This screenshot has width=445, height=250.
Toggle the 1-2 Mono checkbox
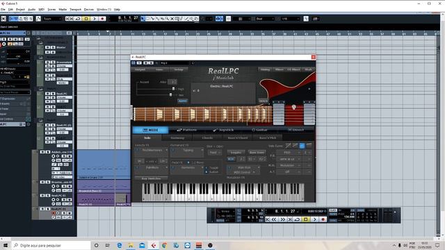(x=188, y=162)
